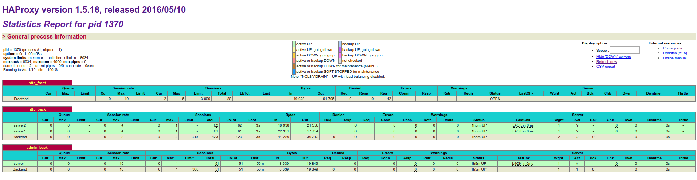Click the Refresh now link
This screenshot has height=180, width=697.
pyautogui.click(x=607, y=62)
